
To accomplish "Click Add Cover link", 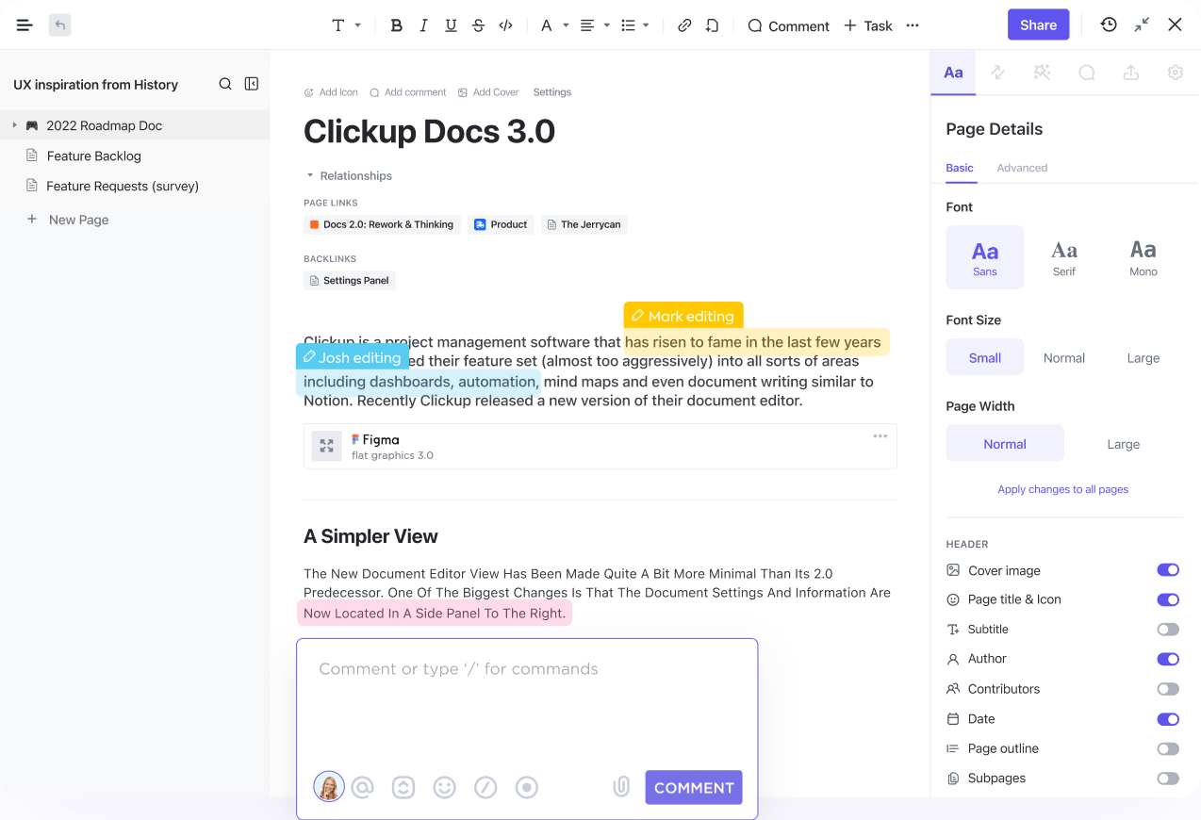I will [x=488, y=92].
